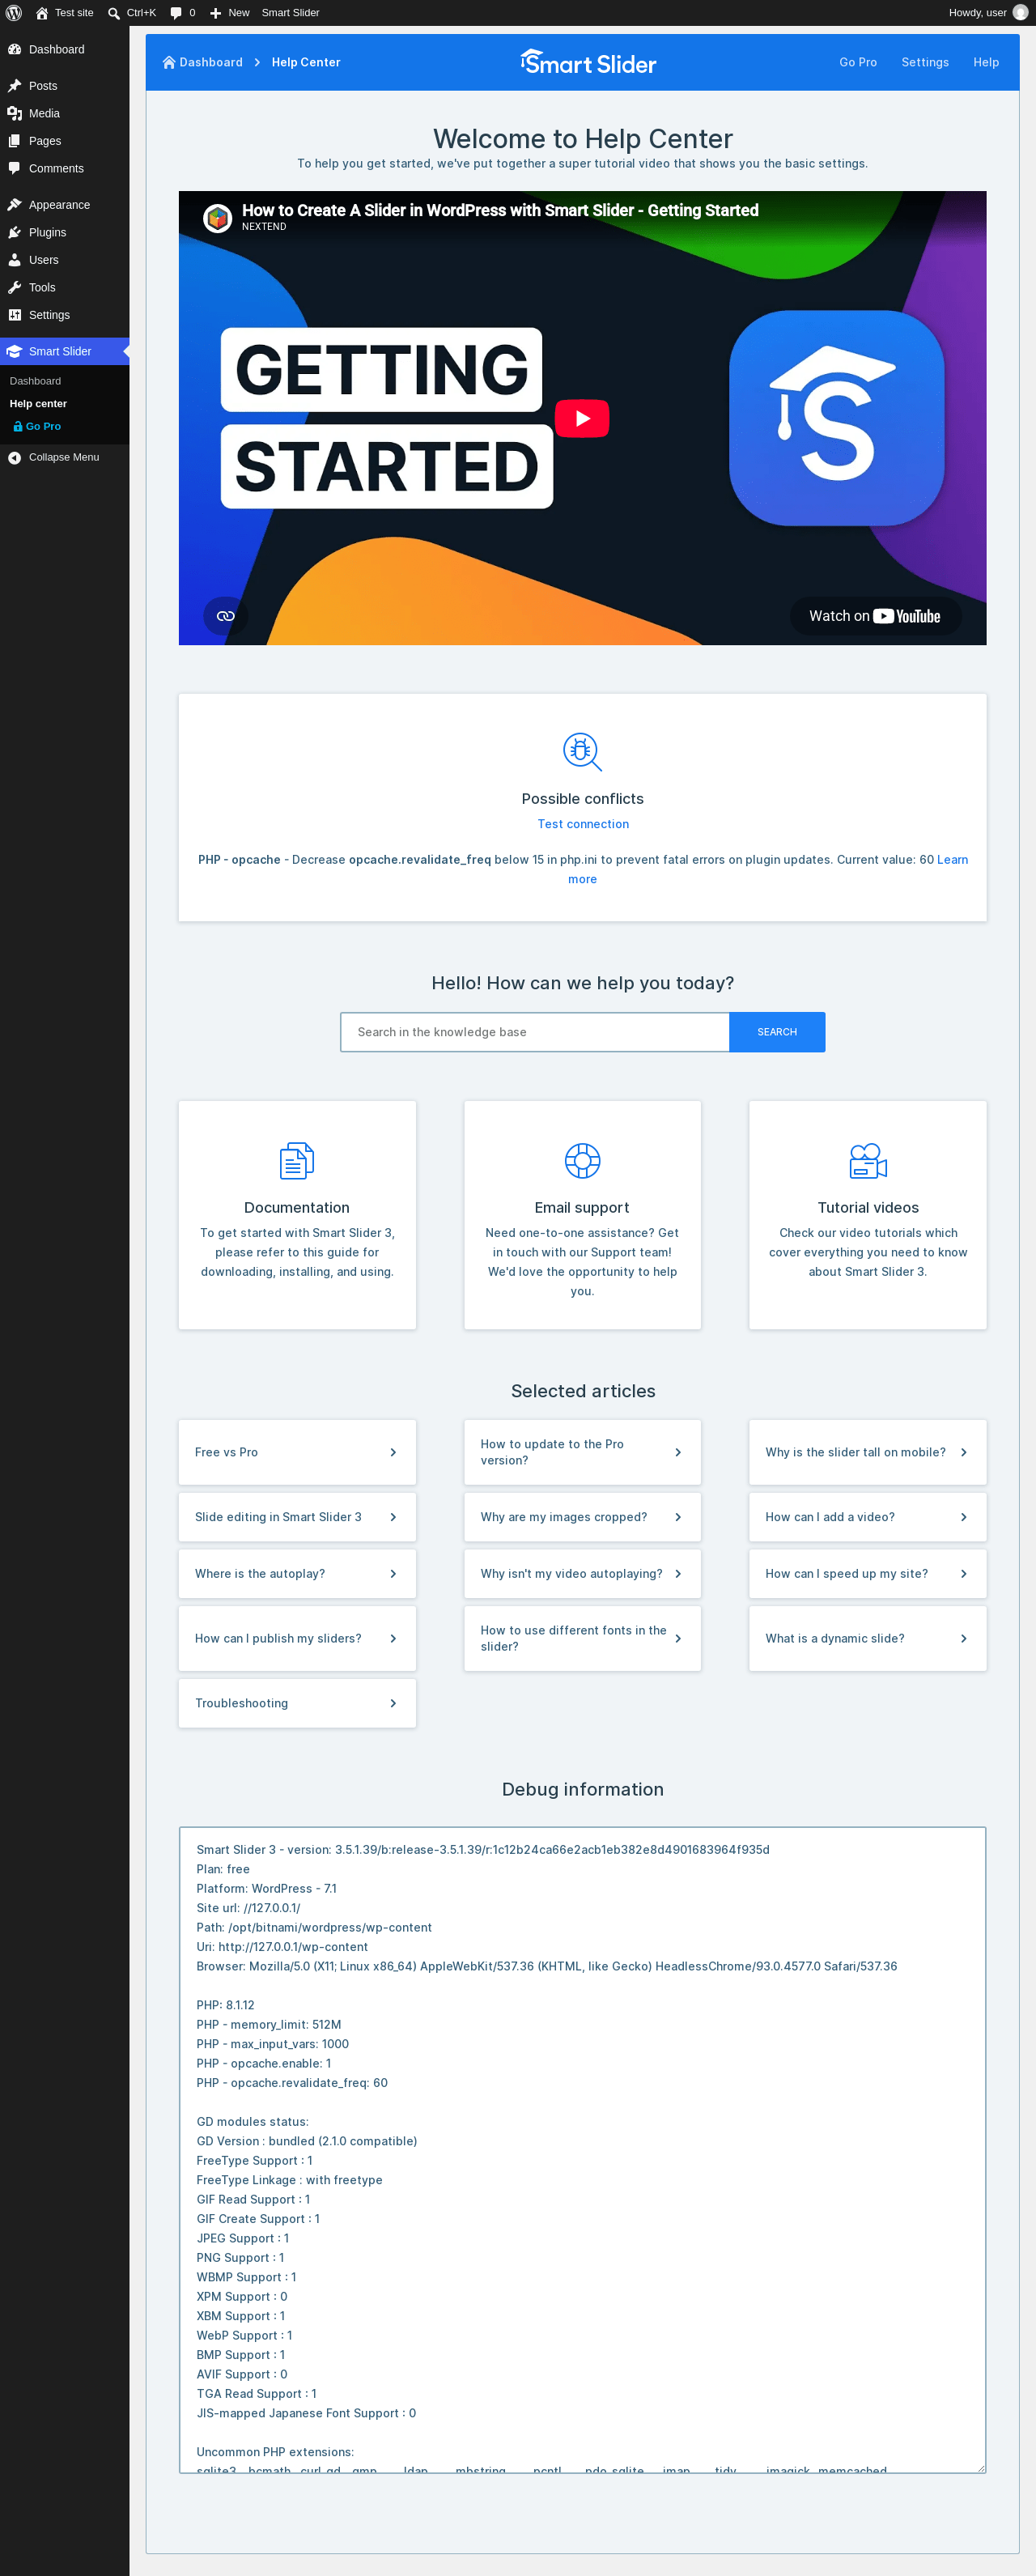Click the Media icon in sidebar
Viewport: 1036px width, 2576px height.
(15, 113)
